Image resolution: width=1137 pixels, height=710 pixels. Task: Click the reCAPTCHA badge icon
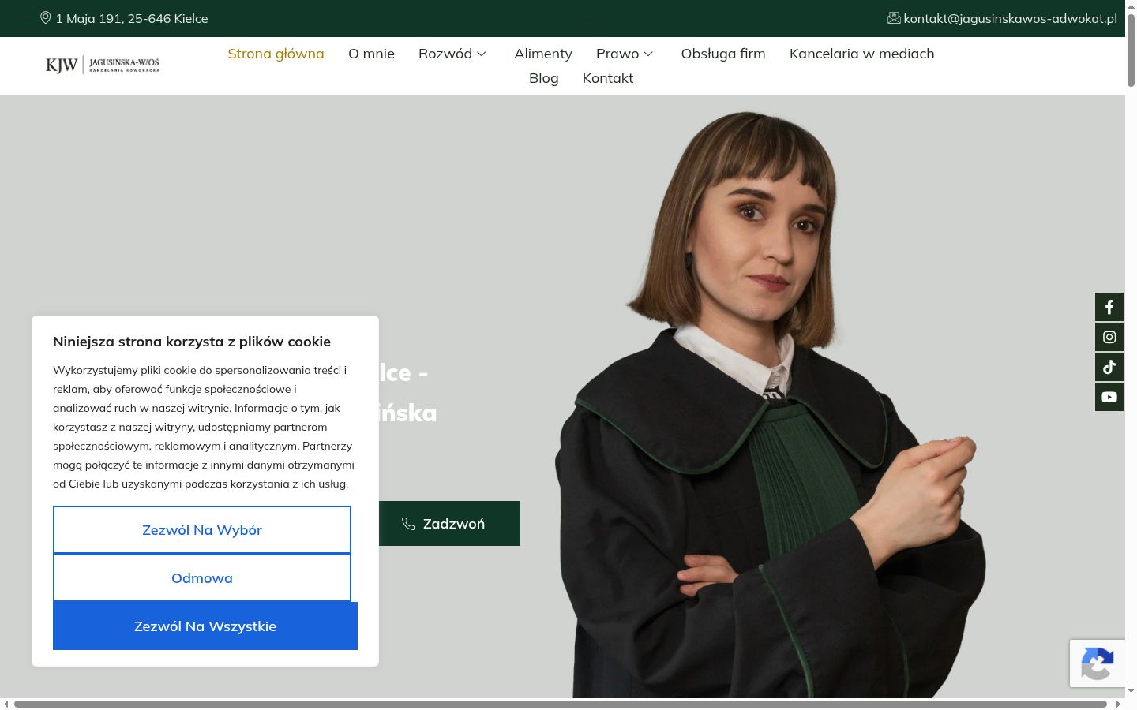pos(1098,663)
